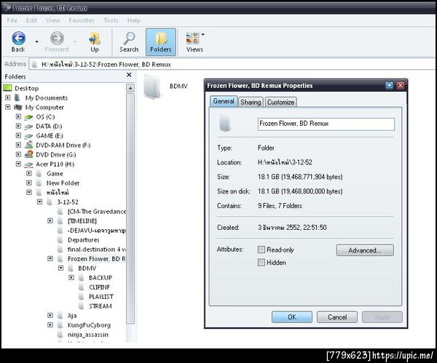Image resolution: width=437 pixels, height=363 pixels.
Task: Select the DVD-RAM Drive (F:) icon
Action: (28, 145)
